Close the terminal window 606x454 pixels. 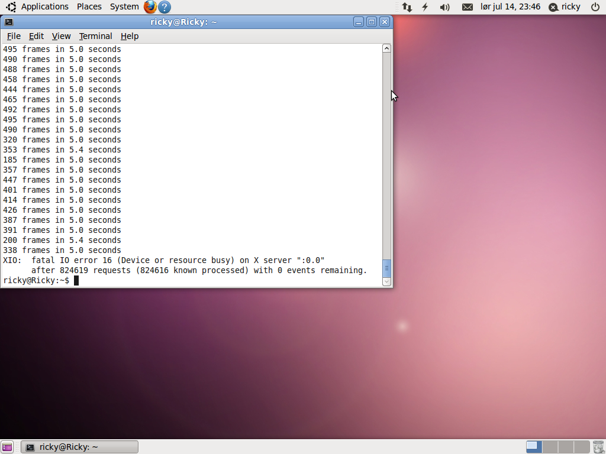[x=385, y=22]
